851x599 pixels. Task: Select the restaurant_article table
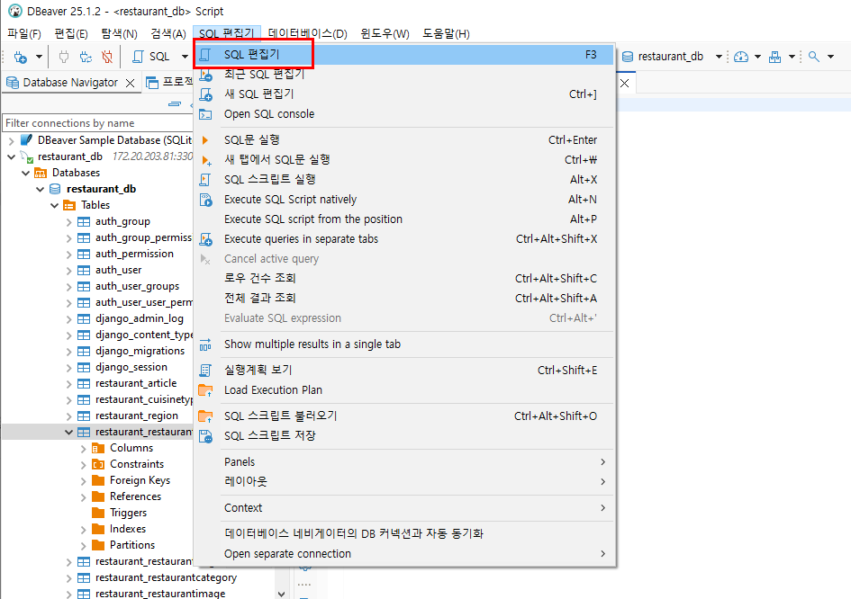tap(136, 383)
